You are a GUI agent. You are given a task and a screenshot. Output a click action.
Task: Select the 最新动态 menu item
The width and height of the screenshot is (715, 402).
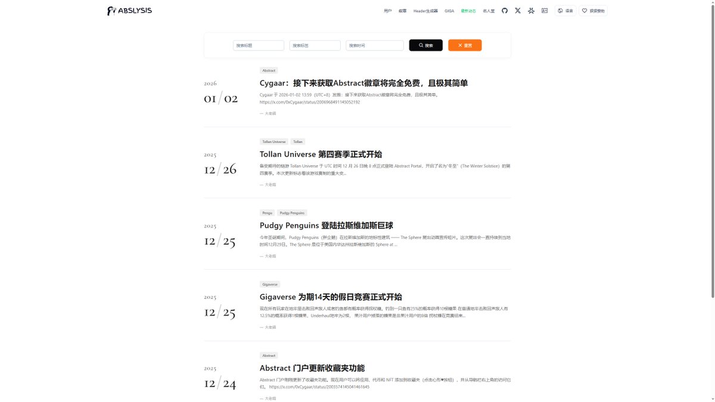point(468,11)
